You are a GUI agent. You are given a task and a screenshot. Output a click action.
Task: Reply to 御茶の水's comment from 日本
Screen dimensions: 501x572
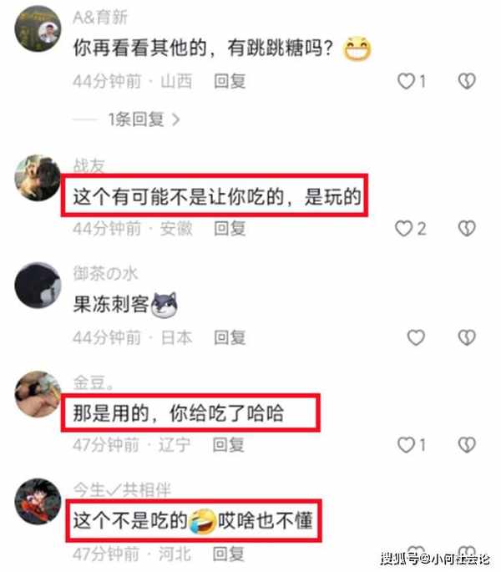tap(230, 337)
